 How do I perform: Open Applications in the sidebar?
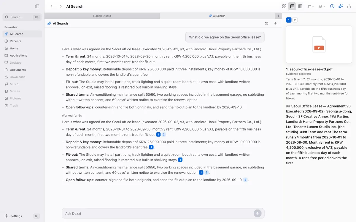tap(22, 55)
